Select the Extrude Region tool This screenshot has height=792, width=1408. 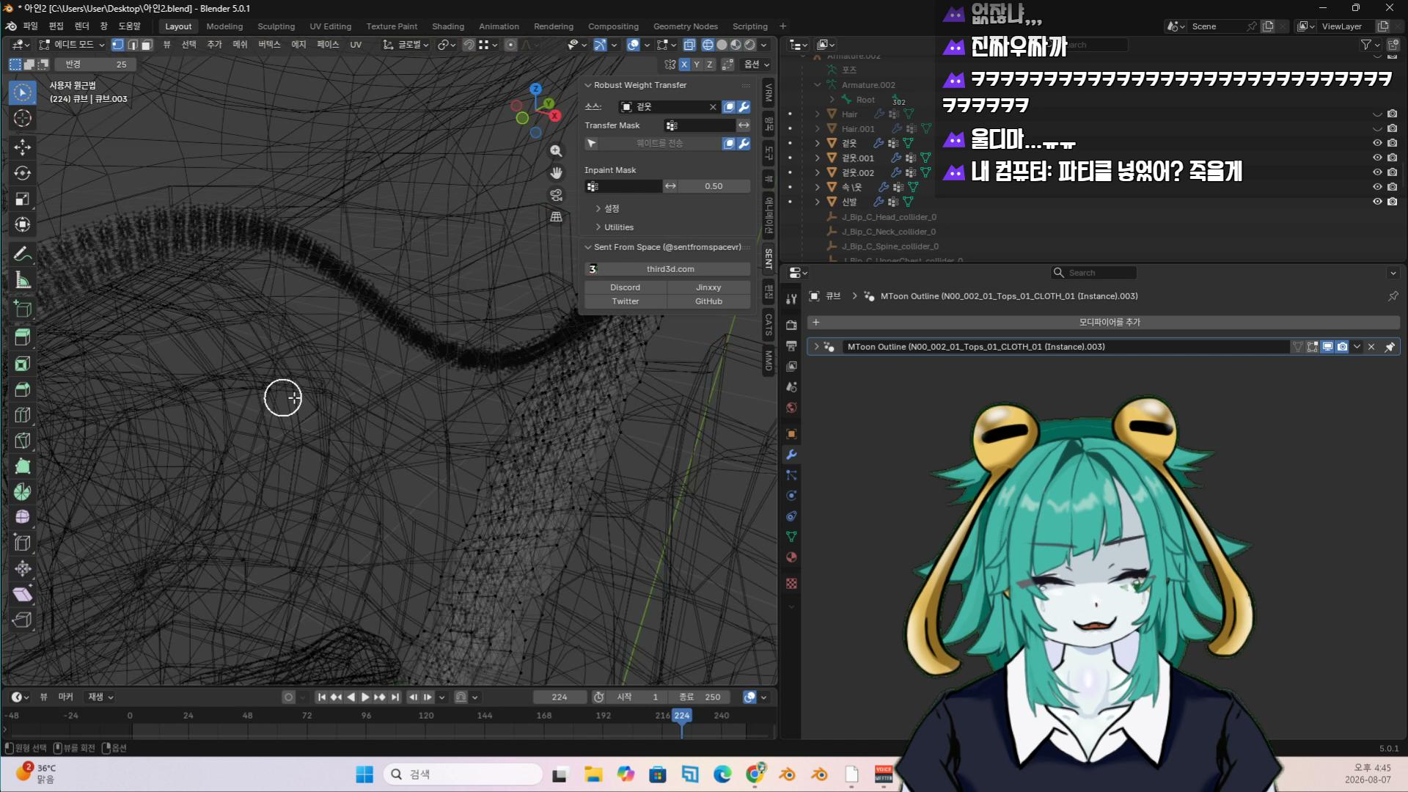tap(23, 338)
